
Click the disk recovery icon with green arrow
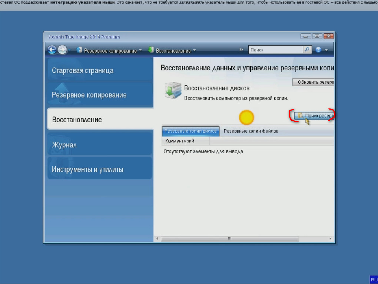172,91
